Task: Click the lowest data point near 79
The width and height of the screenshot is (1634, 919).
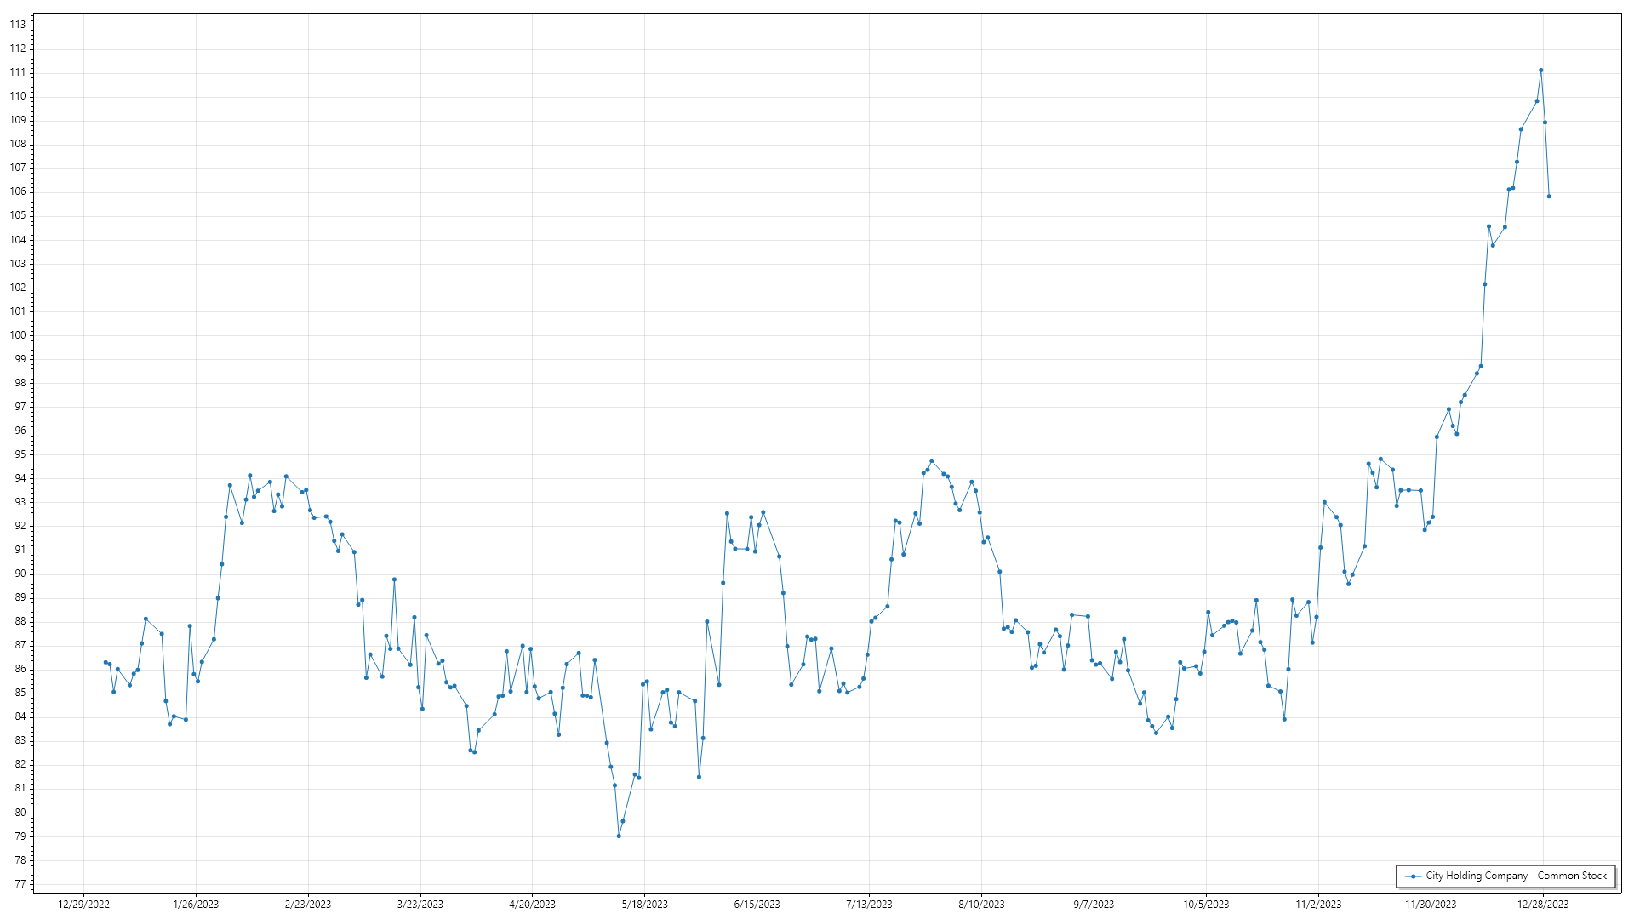Action: pos(619,836)
